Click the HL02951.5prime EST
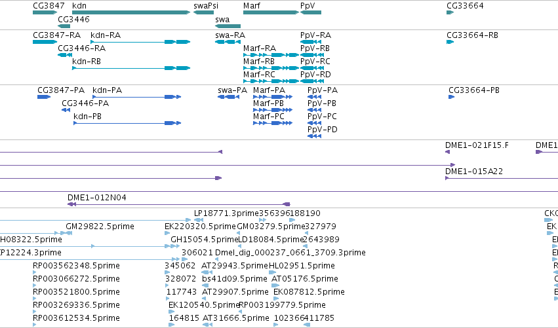 point(302,266)
